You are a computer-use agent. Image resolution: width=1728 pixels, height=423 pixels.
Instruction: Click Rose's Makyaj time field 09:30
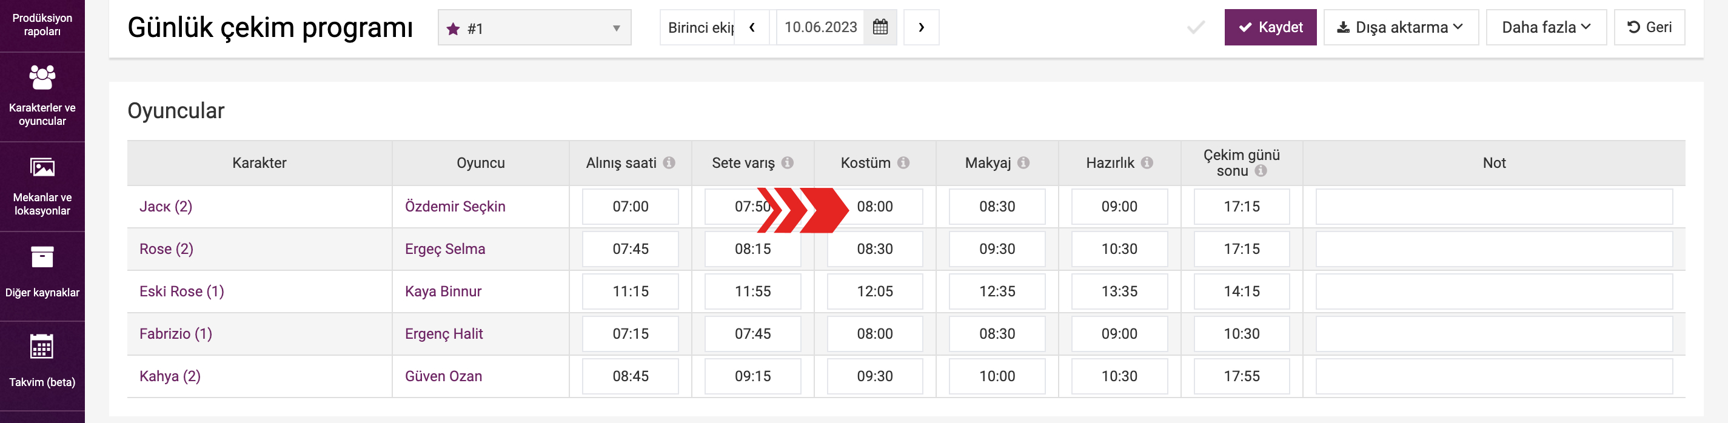[x=997, y=249]
